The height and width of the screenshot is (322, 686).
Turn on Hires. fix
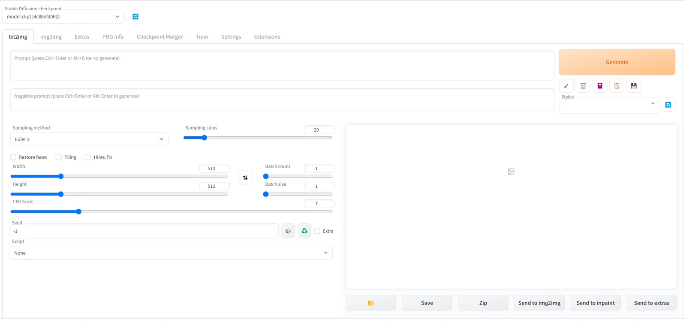click(88, 157)
